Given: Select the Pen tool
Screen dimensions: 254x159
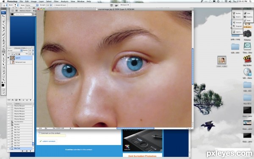Looking at the screenshot, I should click(x=3, y=59).
